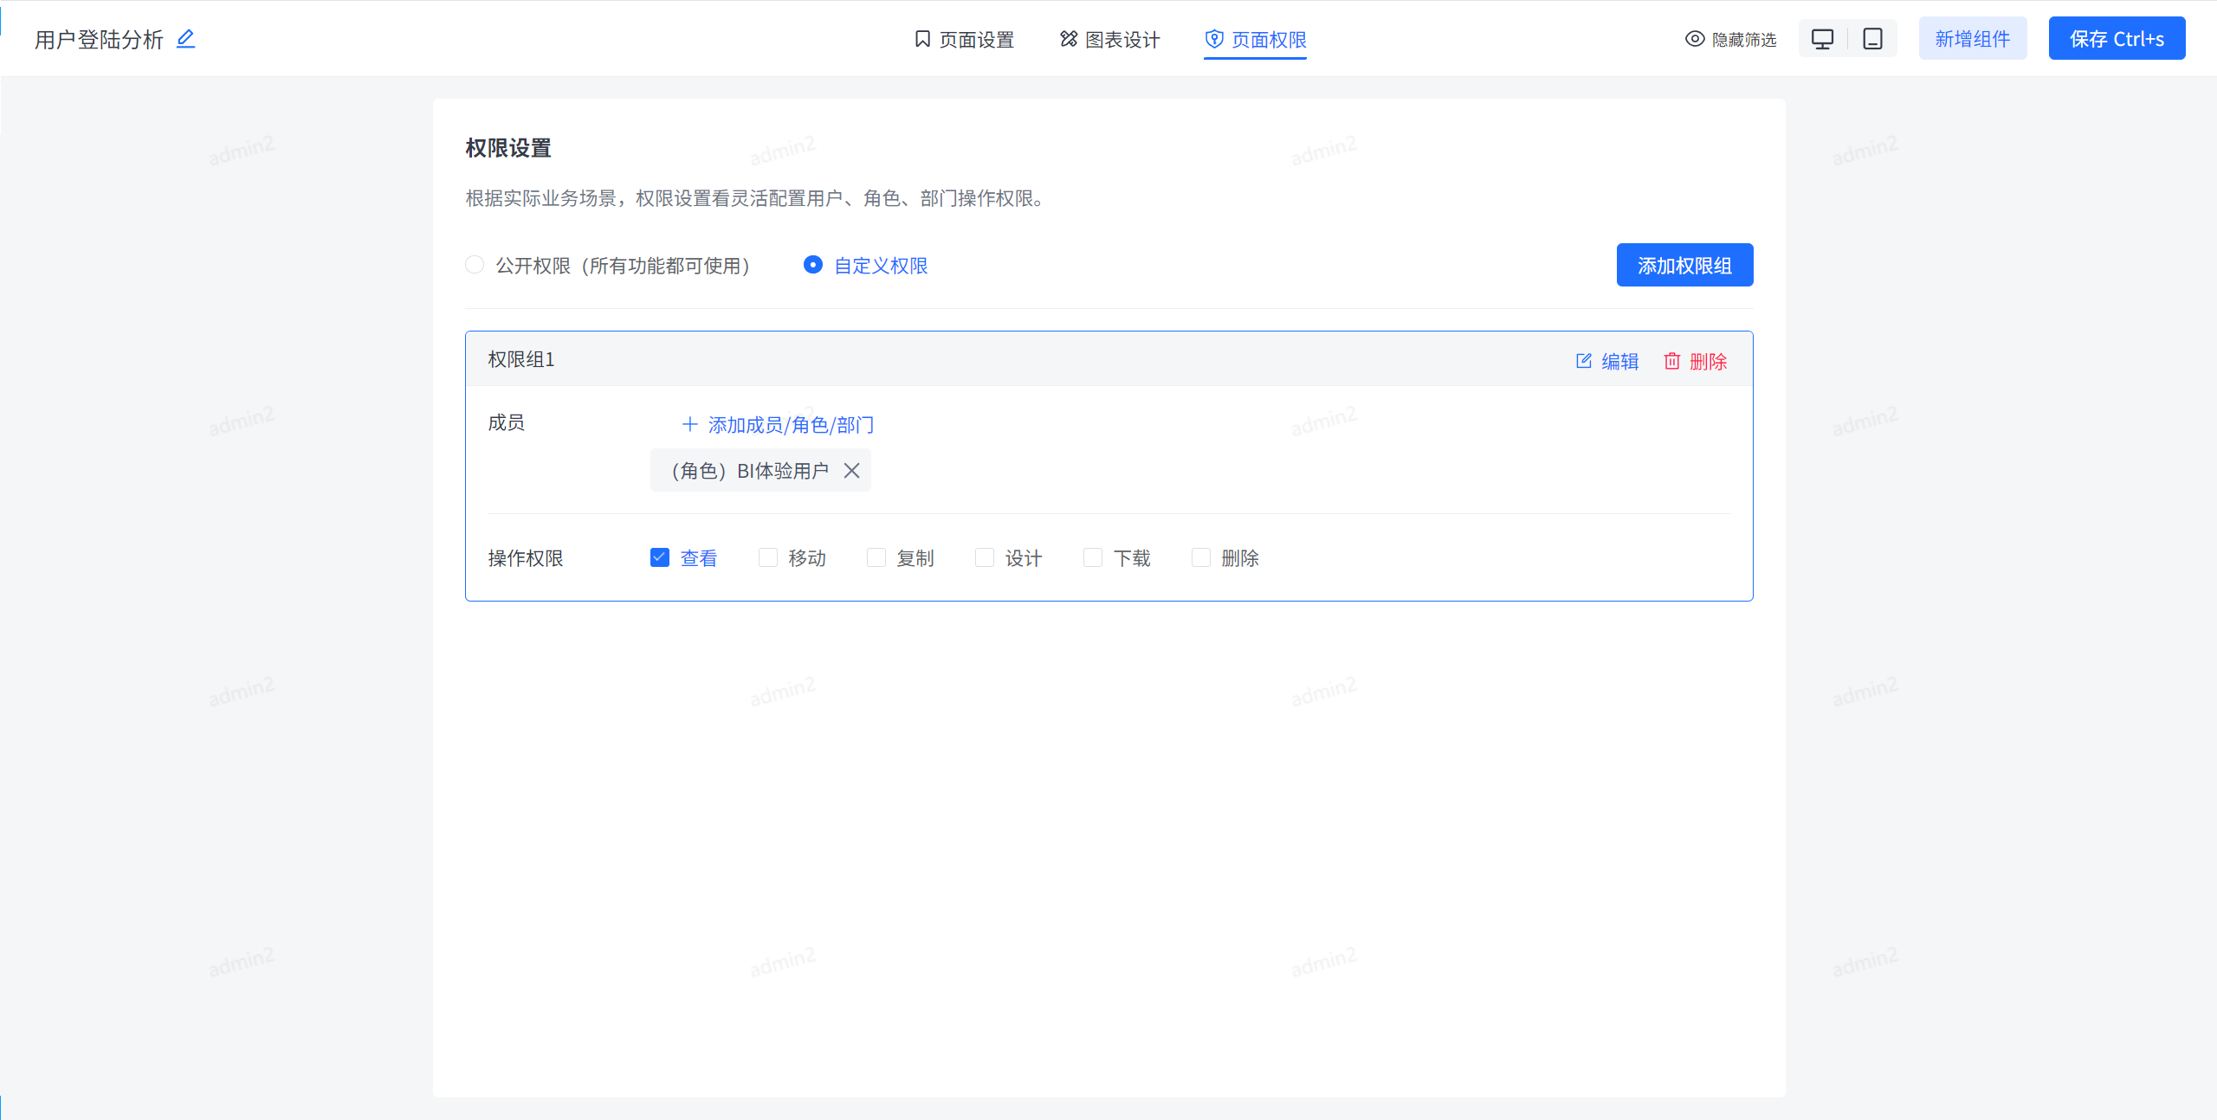2217x1120 pixels.
Task: Select 自定义权限 radio option
Action: click(812, 265)
